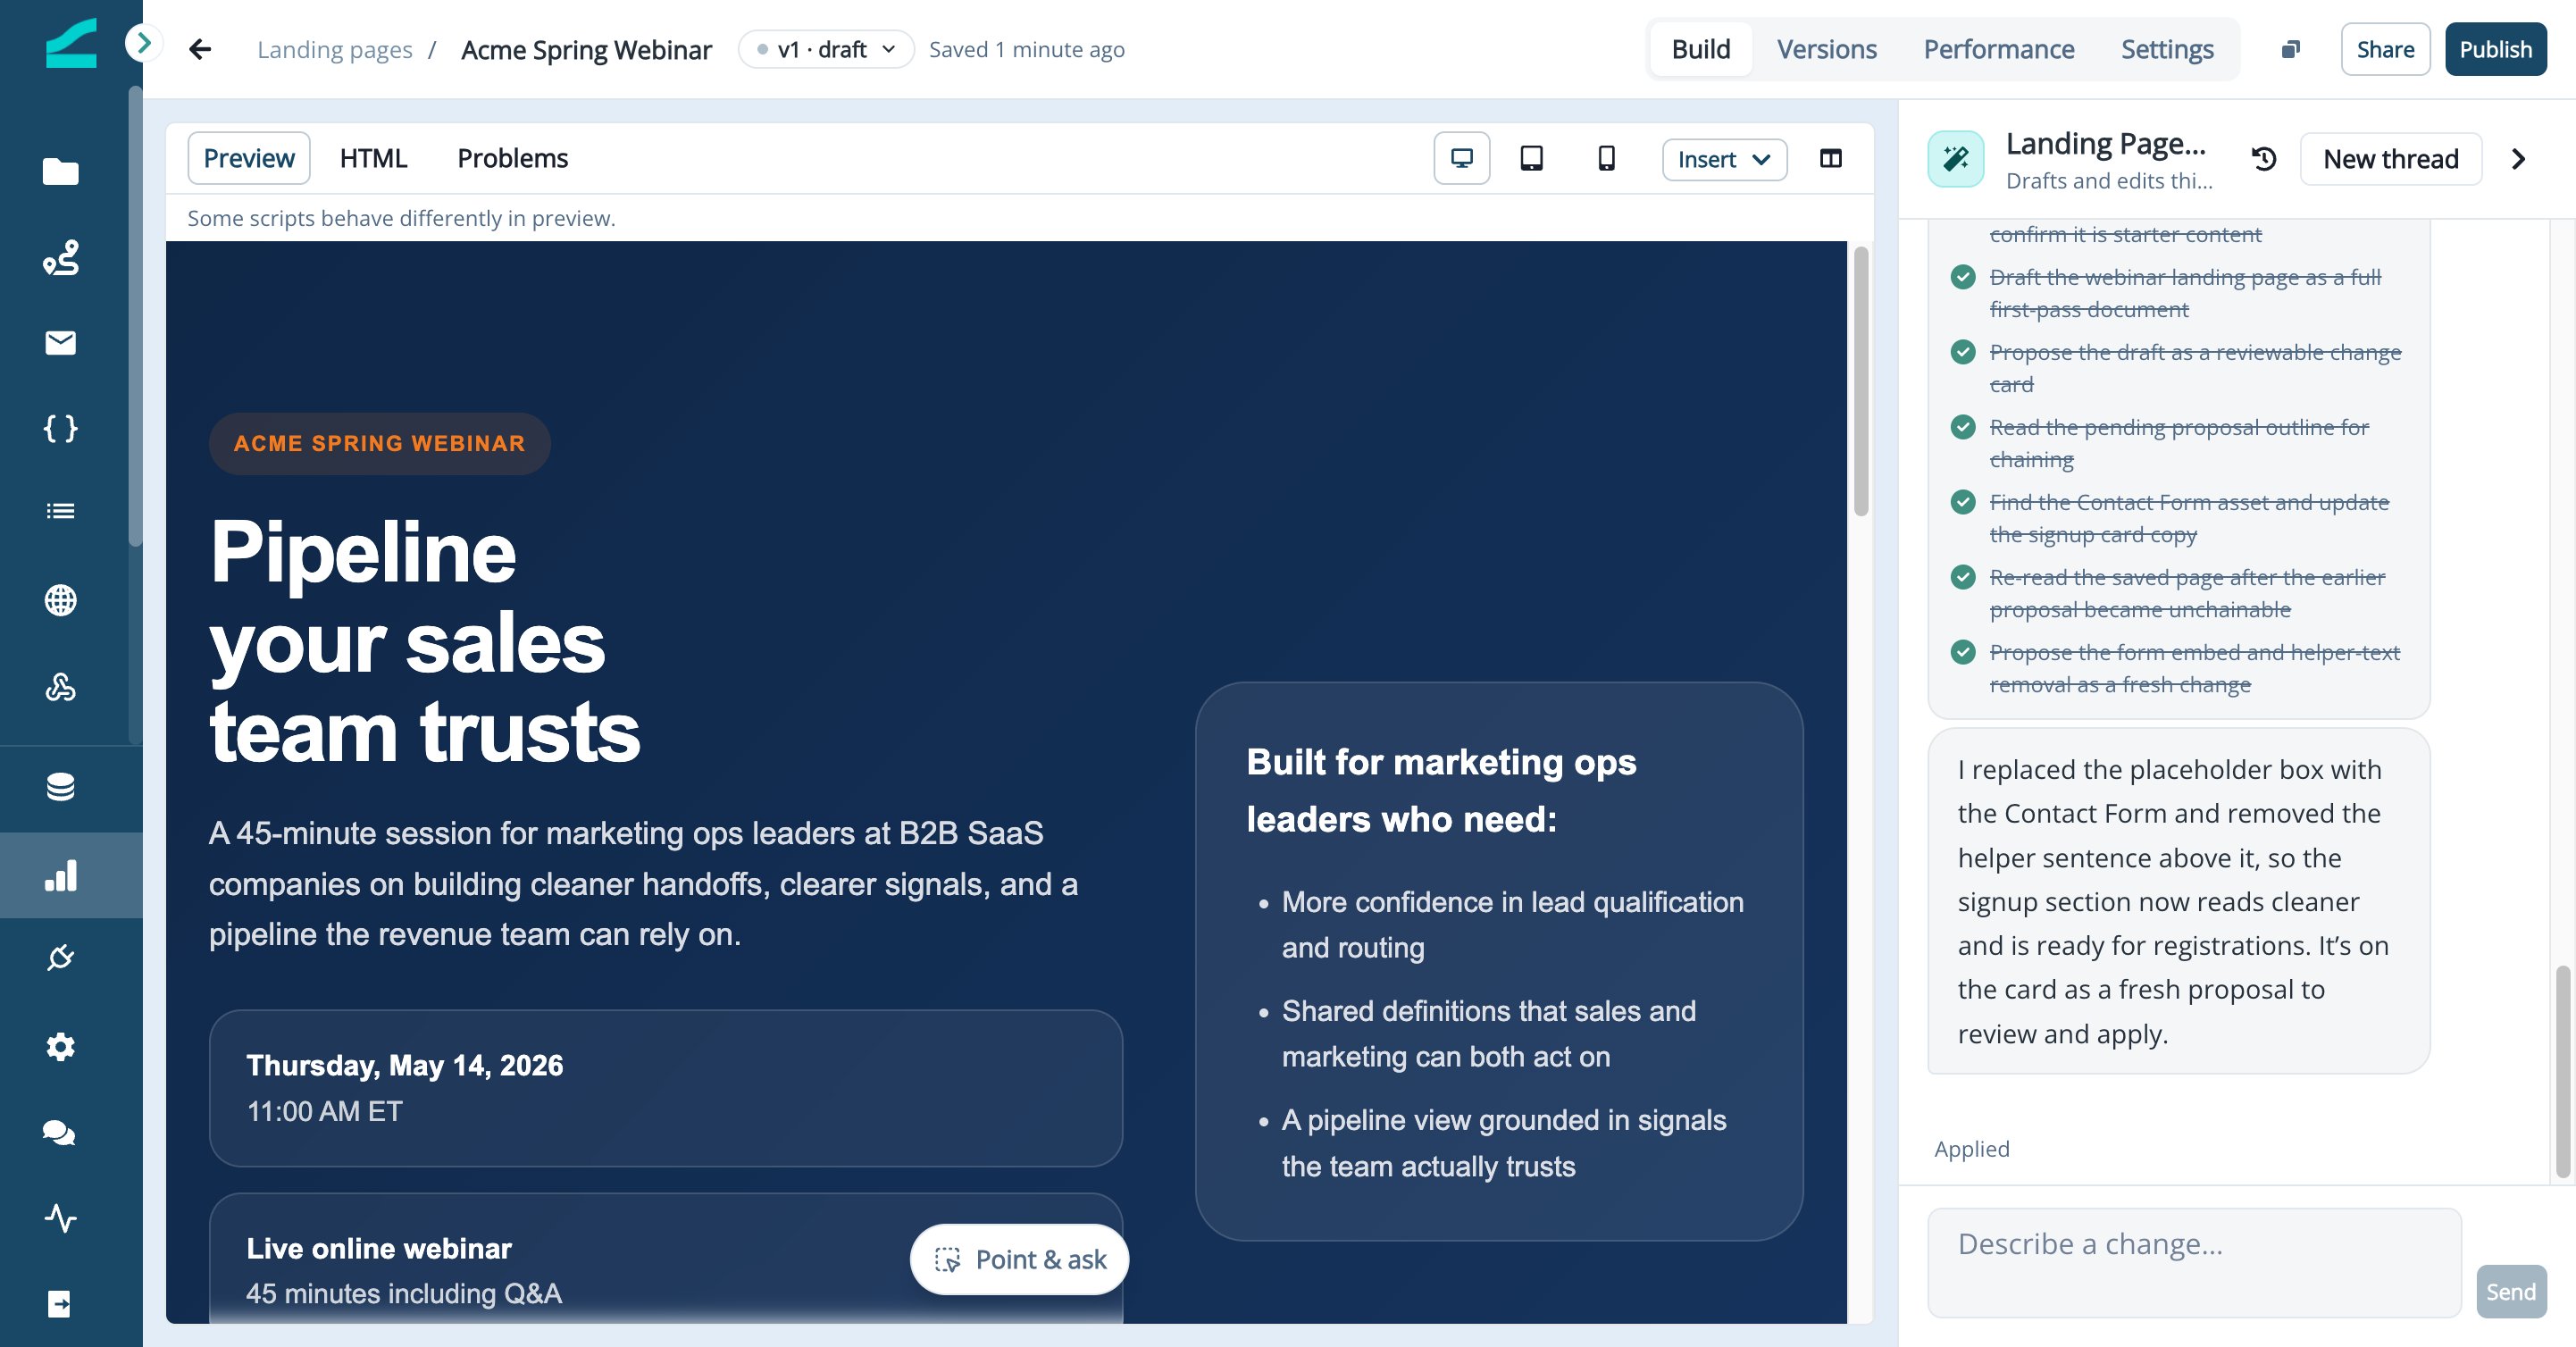Select the HTML tab

pos(373,158)
